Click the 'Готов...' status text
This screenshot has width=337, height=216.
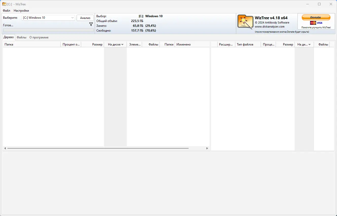tap(8, 25)
